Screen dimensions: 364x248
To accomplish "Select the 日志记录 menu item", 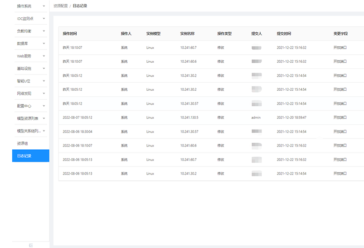I will pos(24,156).
